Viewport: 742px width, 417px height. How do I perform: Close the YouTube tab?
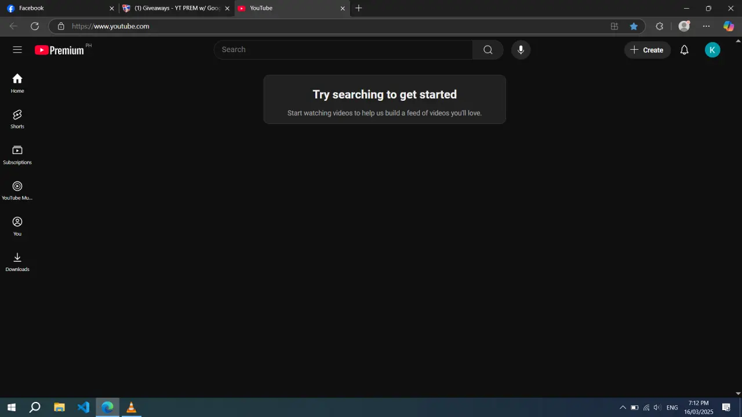coord(343,8)
